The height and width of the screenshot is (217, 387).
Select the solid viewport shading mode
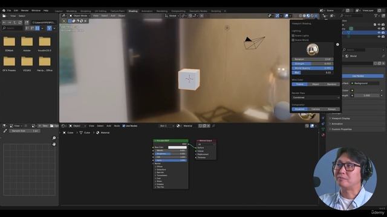coord(304,16)
